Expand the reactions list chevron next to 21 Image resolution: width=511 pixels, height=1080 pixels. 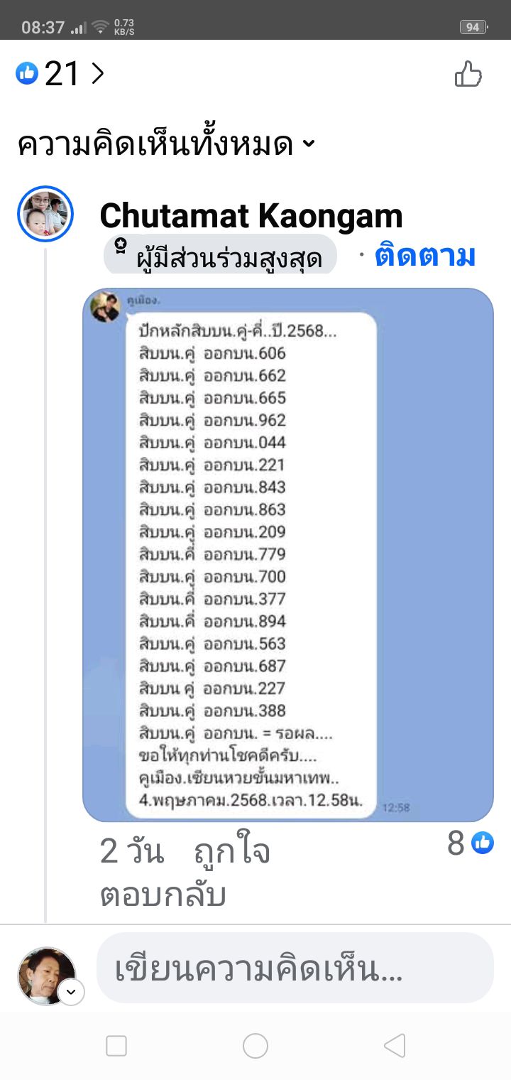97,73
